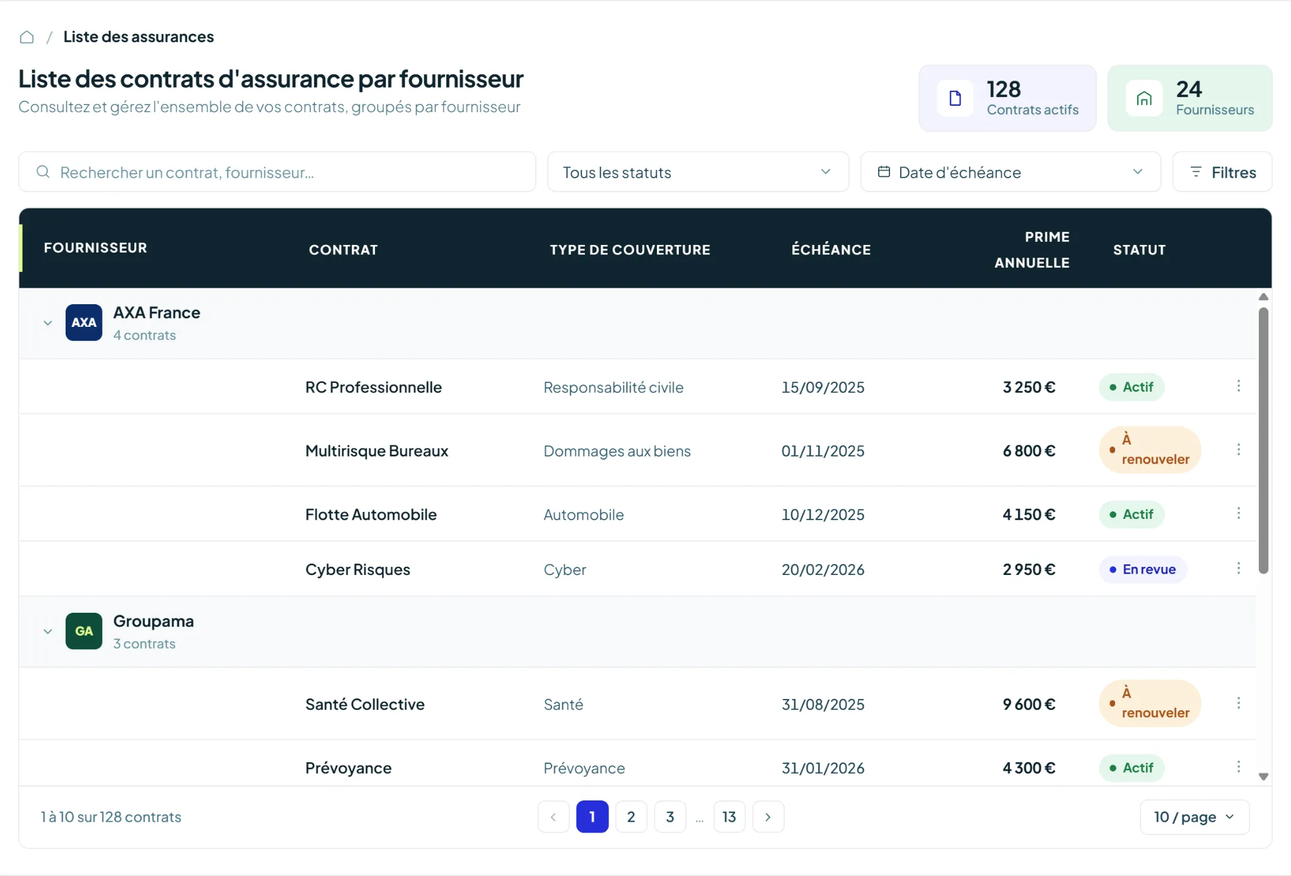
Task: Click the Contrats actifs document icon
Action: click(955, 98)
